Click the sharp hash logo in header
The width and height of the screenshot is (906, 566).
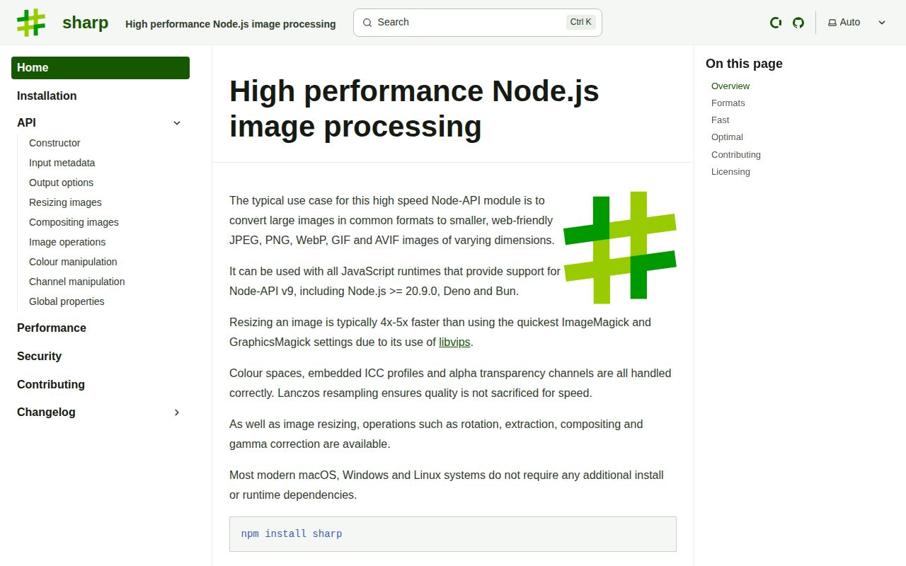pos(31,23)
